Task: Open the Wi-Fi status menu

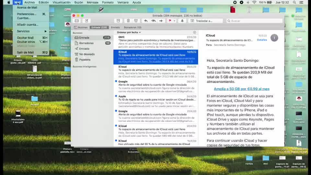Action: coord(254,2)
